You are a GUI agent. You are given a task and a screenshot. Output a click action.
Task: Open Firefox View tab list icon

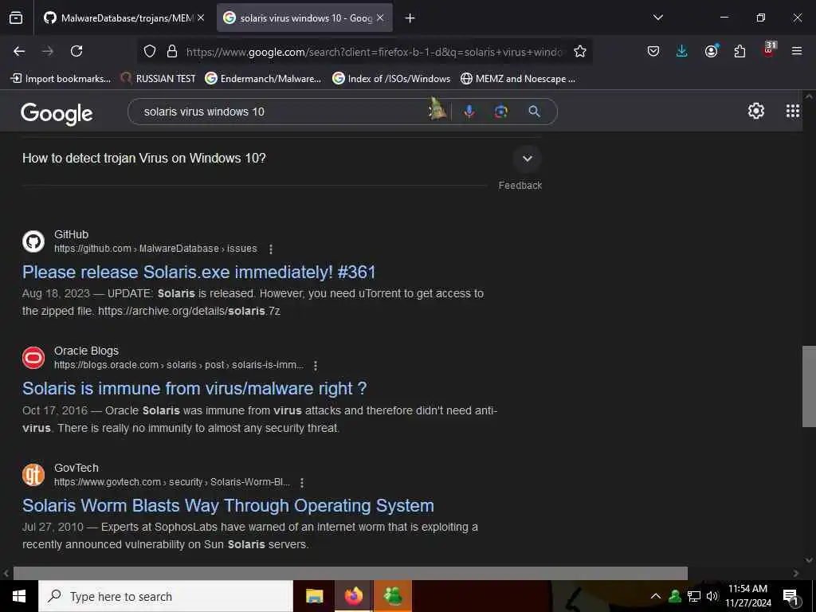pyautogui.click(x=16, y=18)
